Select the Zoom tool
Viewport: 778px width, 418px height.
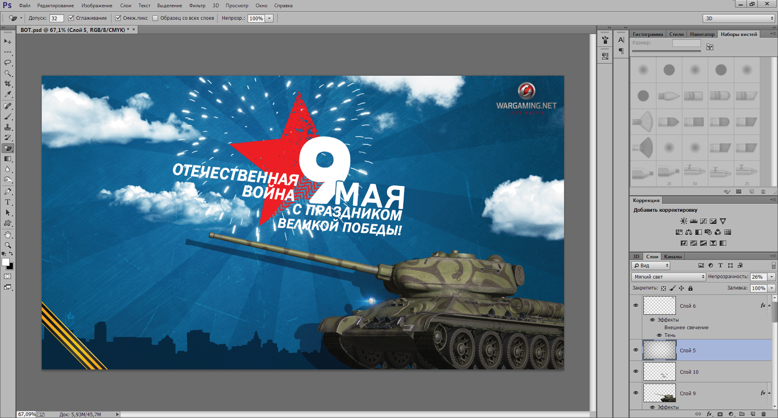8,245
